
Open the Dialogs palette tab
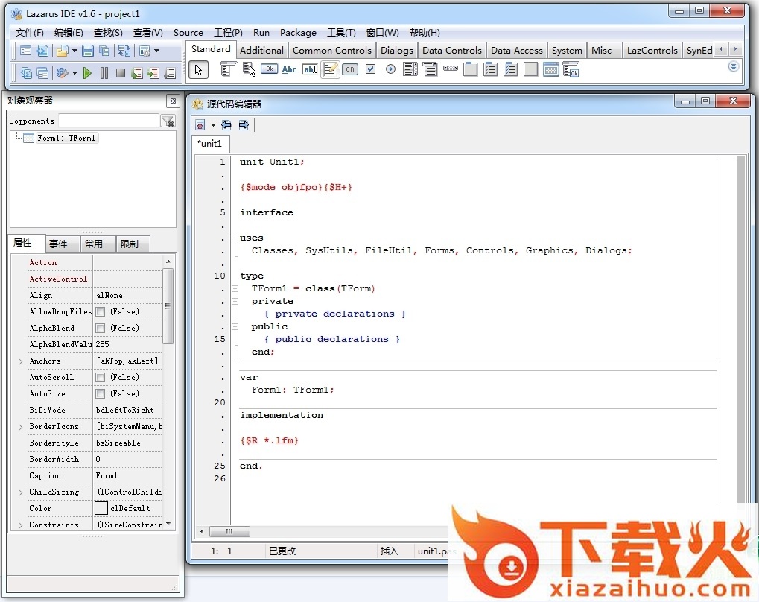pyautogui.click(x=396, y=51)
